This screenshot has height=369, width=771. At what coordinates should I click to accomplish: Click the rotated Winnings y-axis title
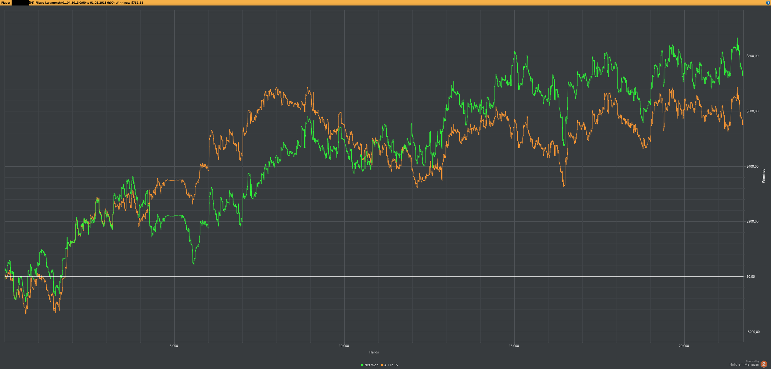coord(763,176)
